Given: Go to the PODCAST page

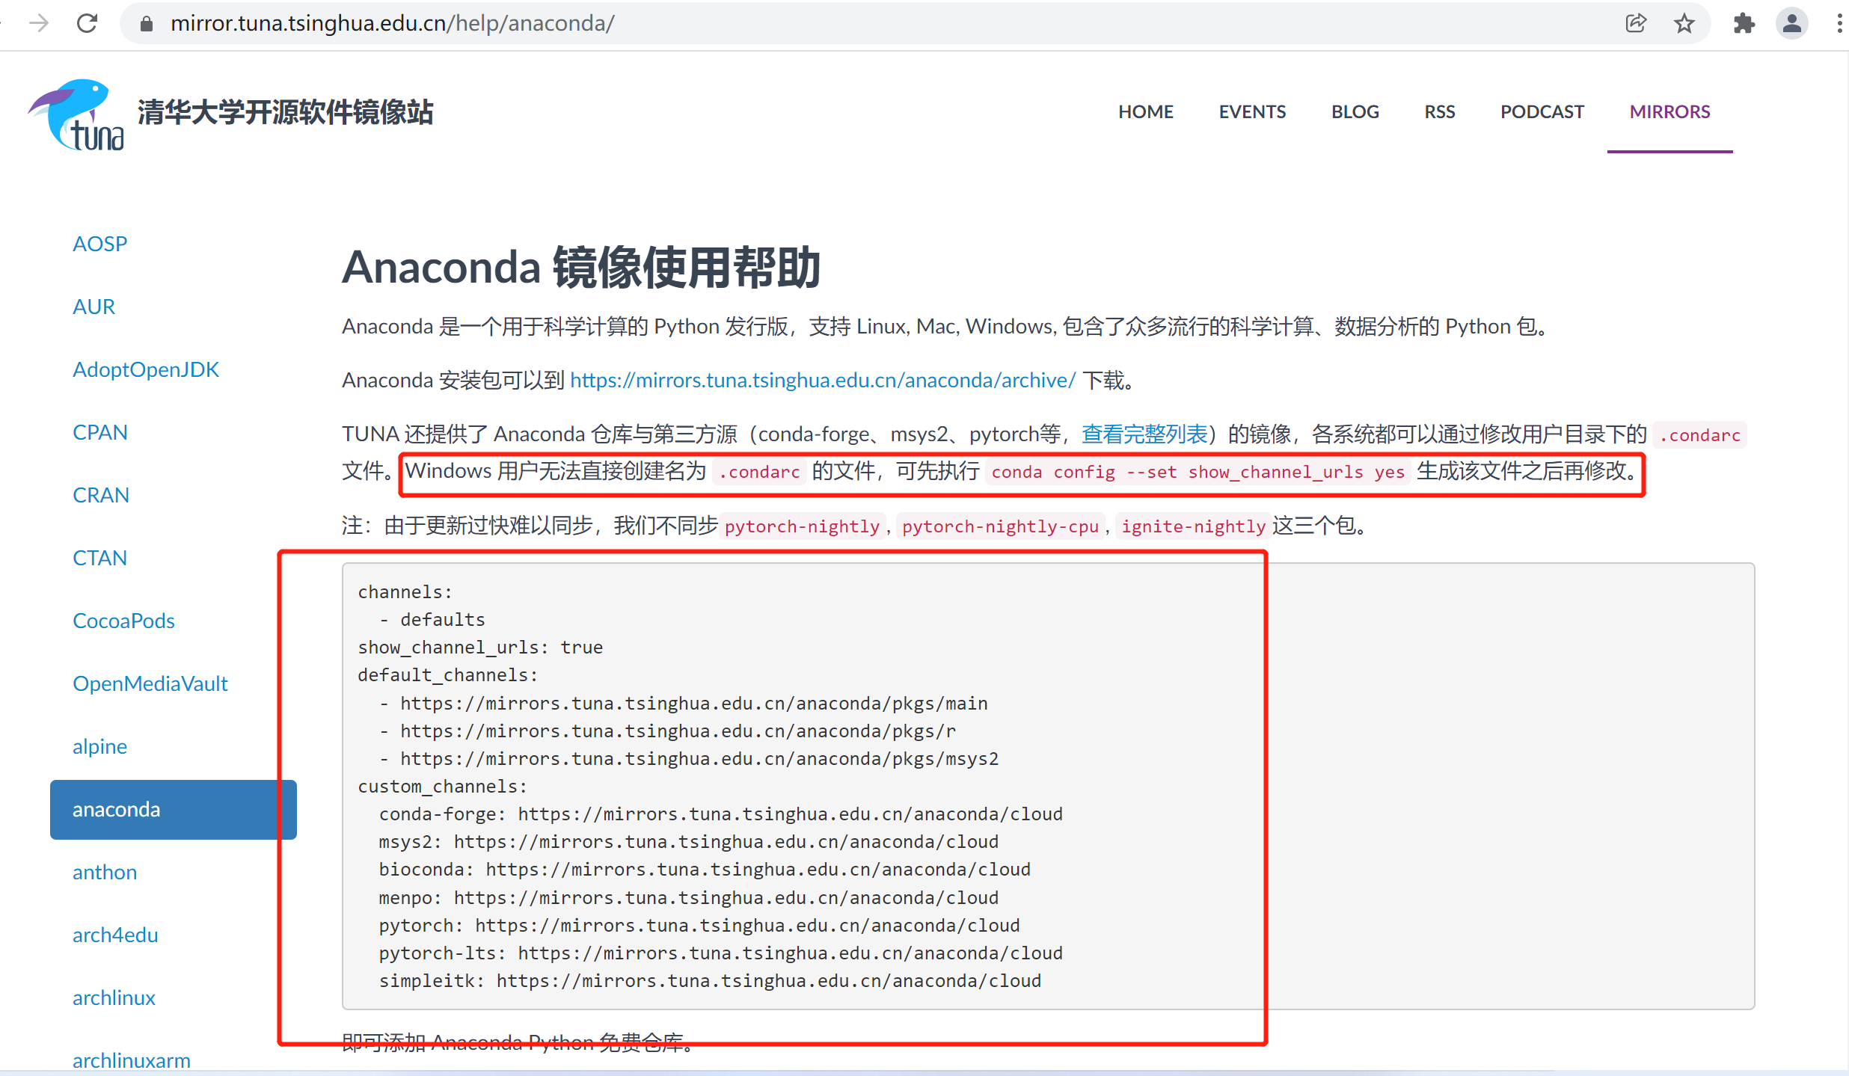Looking at the screenshot, I should 1542,111.
